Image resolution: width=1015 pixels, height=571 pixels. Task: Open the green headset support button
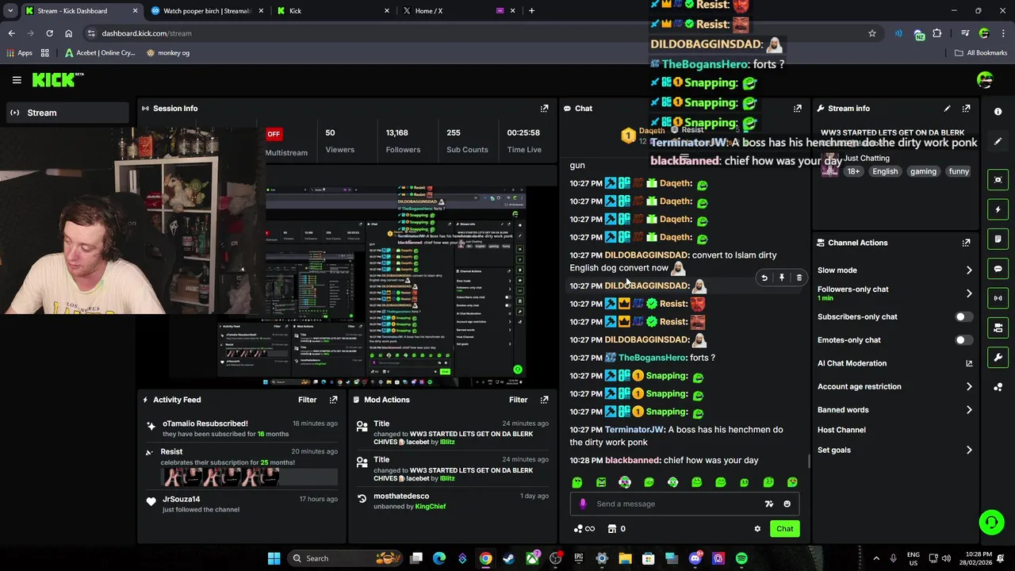pyautogui.click(x=991, y=522)
